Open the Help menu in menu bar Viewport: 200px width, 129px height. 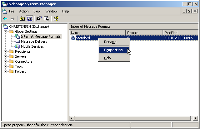66,11
